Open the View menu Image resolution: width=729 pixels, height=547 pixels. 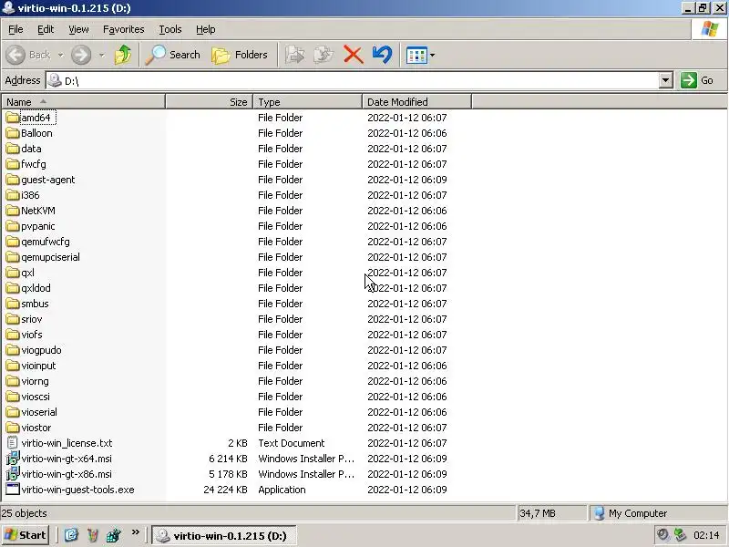78,29
